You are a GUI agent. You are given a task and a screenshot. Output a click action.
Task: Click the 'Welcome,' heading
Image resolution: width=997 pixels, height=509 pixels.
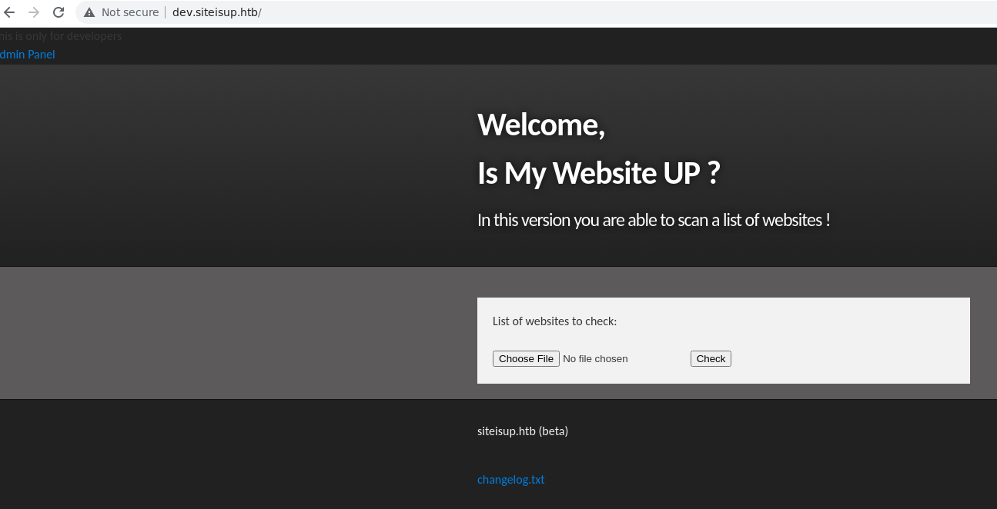click(x=540, y=125)
